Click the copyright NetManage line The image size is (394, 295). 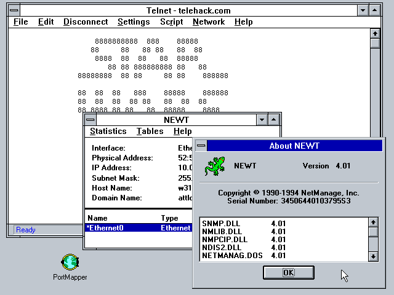click(x=288, y=192)
